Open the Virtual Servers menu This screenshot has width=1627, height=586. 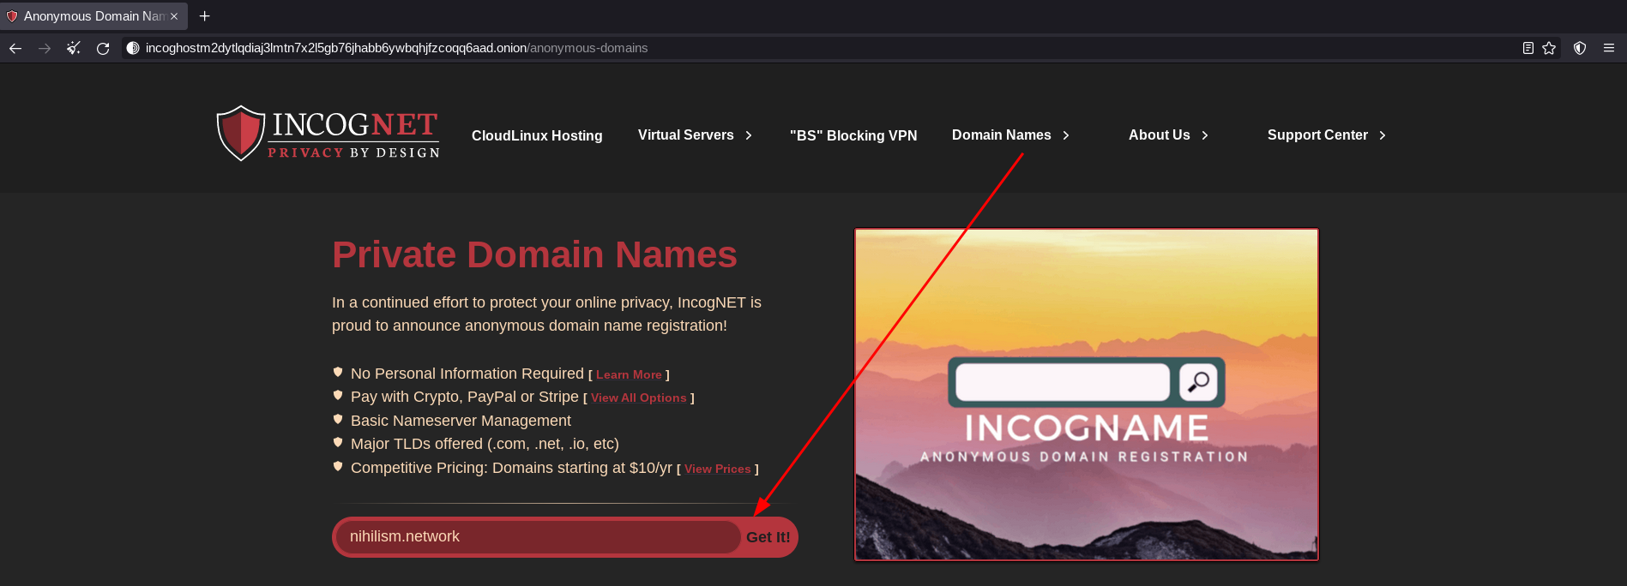tap(686, 135)
